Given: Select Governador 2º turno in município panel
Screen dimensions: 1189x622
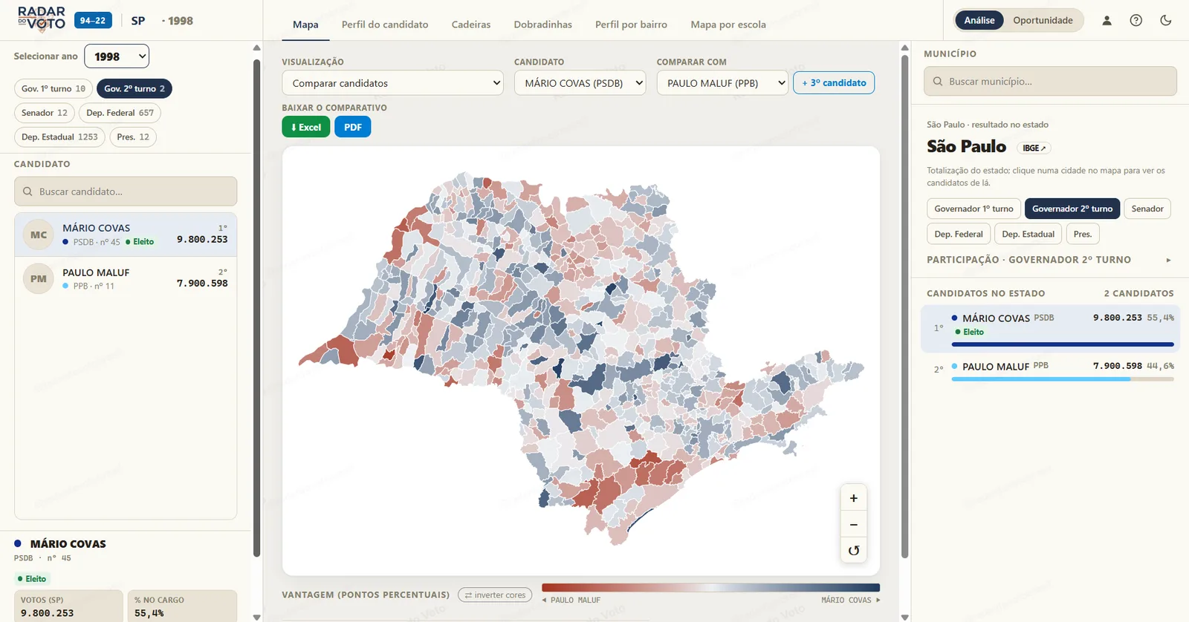Looking at the screenshot, I should [x=1072, y=209].
